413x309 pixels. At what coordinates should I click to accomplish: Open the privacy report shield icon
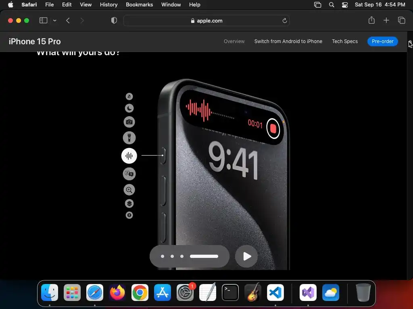click(114, 21)
